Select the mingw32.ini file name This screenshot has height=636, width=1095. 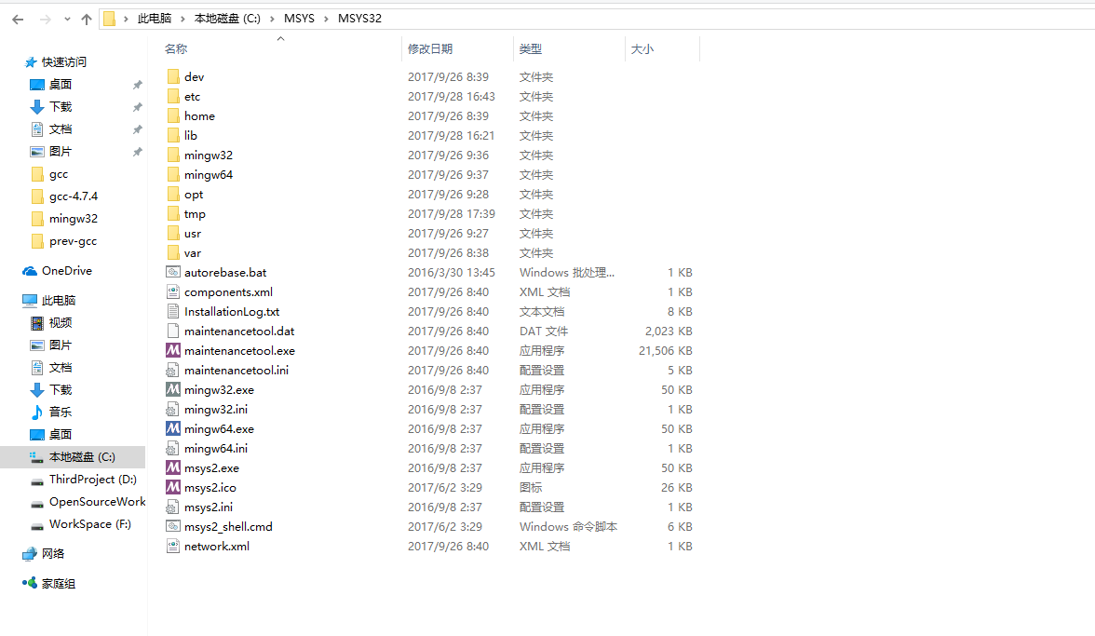216,409
